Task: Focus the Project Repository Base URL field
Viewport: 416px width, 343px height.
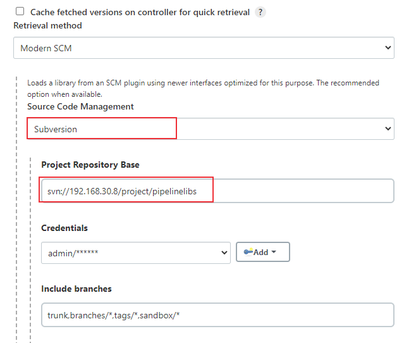Action: coord(217,191)
